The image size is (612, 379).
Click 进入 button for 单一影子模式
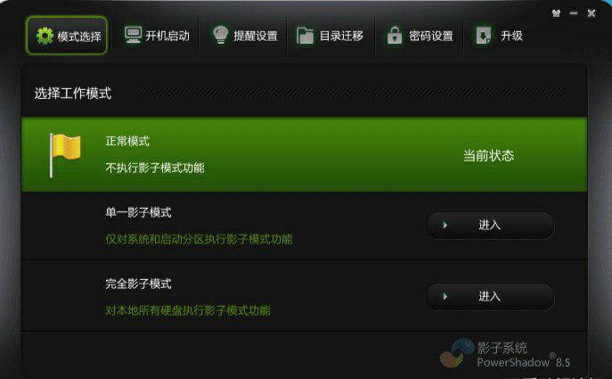491,225
